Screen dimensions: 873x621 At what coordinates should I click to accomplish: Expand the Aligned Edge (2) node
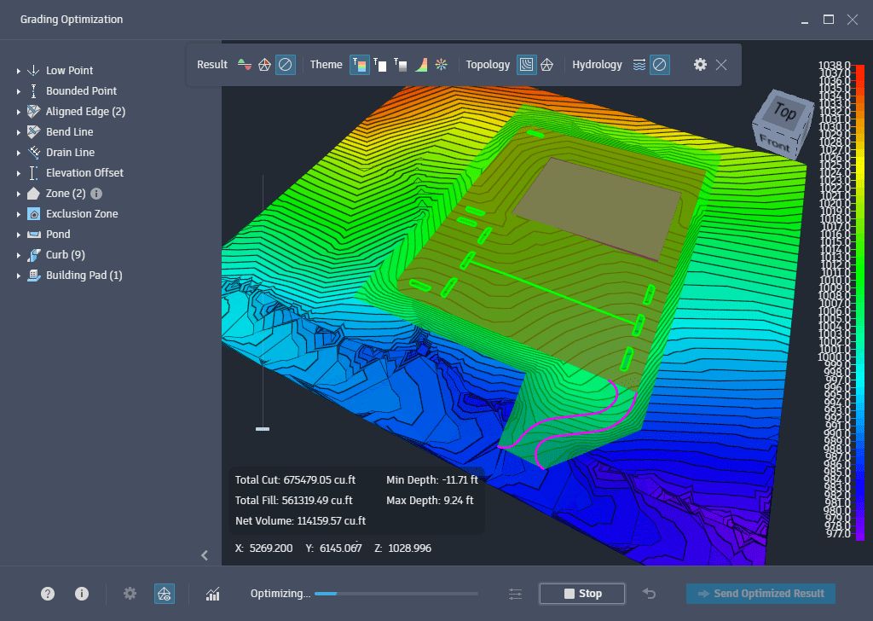pos(18,112)
